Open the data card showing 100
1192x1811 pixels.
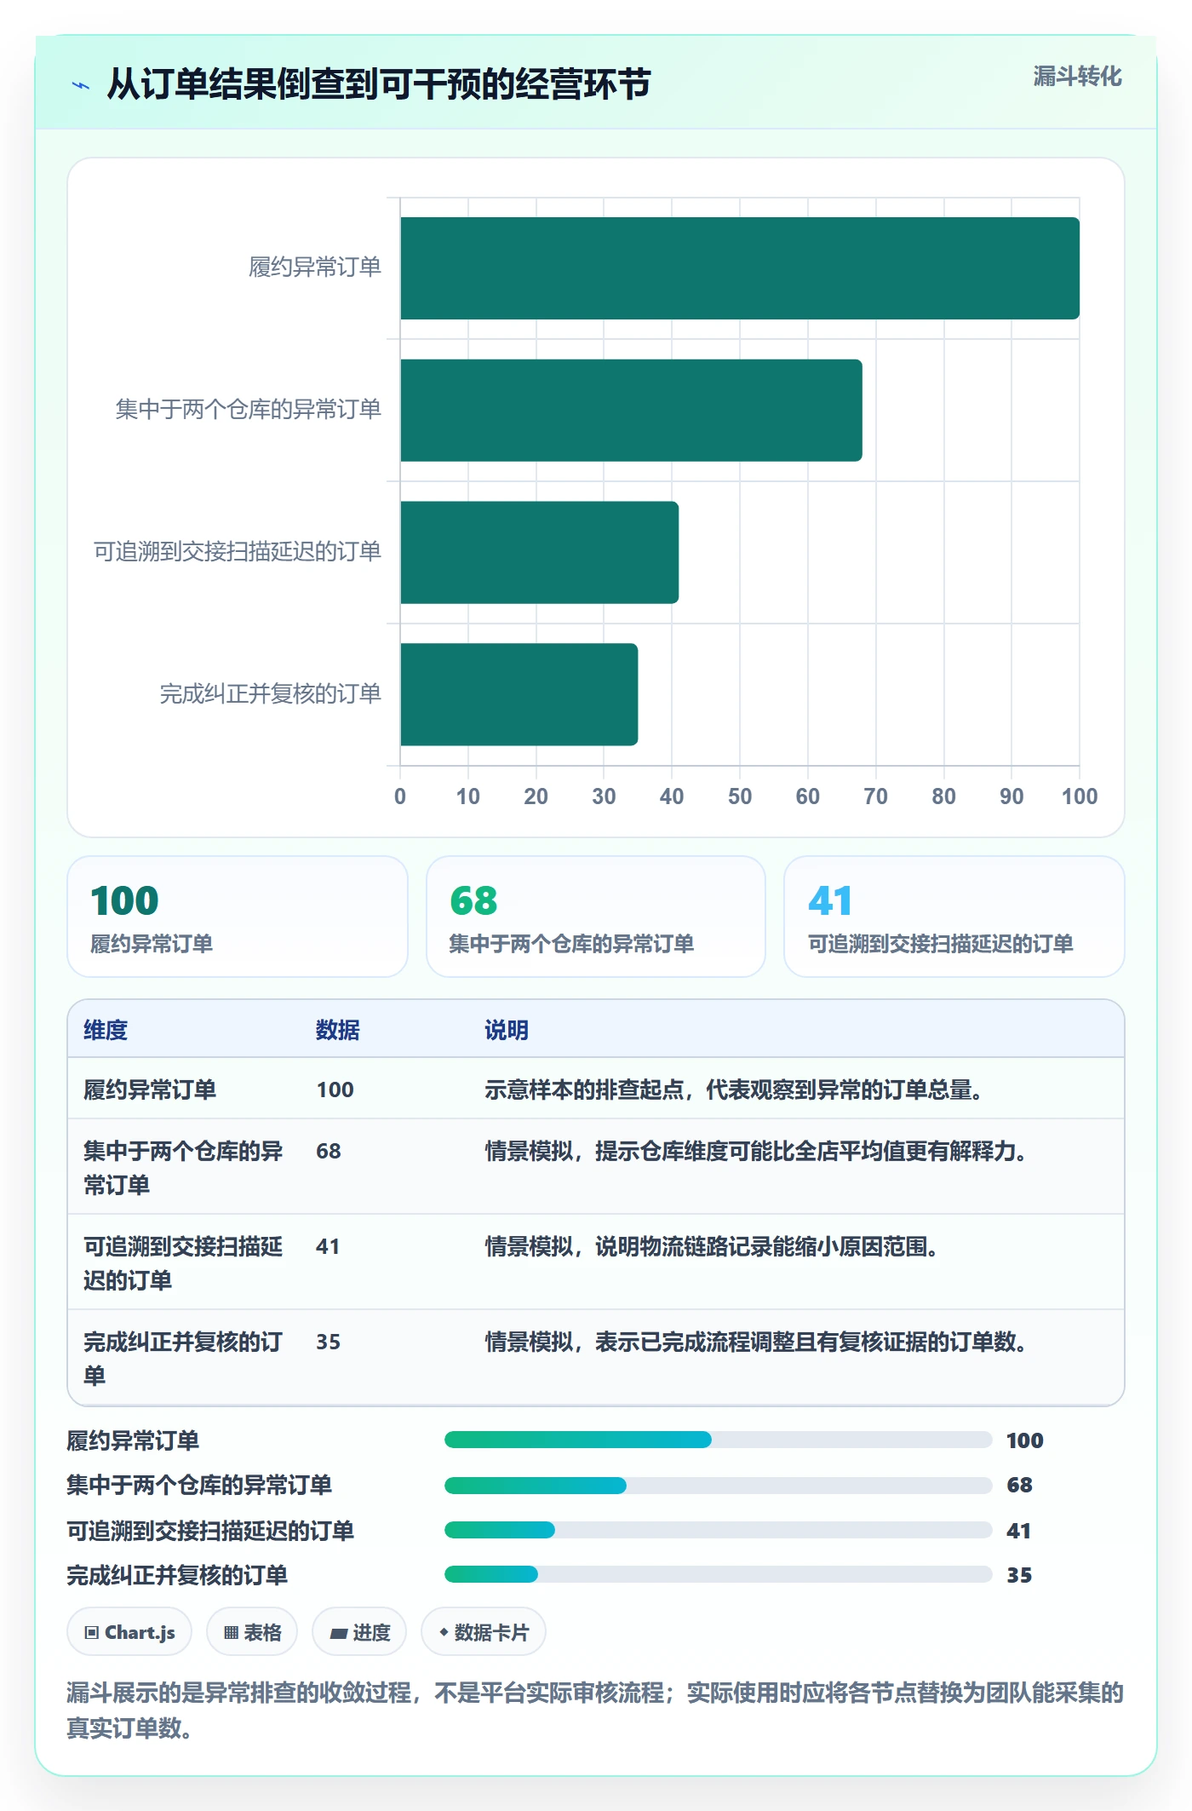(x=238, y=917)
